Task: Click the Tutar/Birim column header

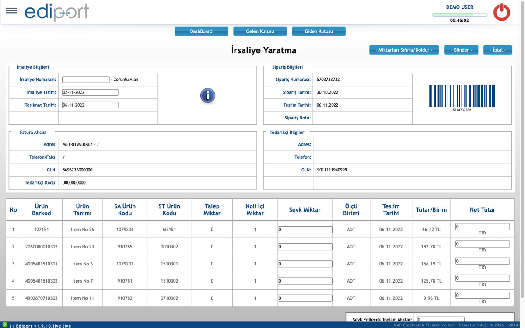Action: coord(431,210)
